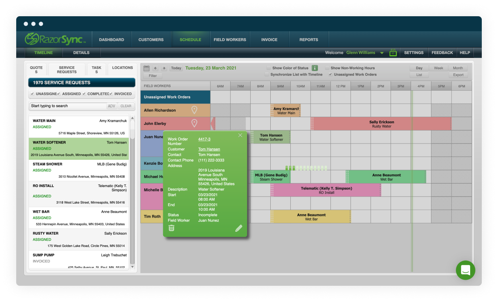
Task: Toggle the Unassigned filter checkbox
Action: click(32, 94)
